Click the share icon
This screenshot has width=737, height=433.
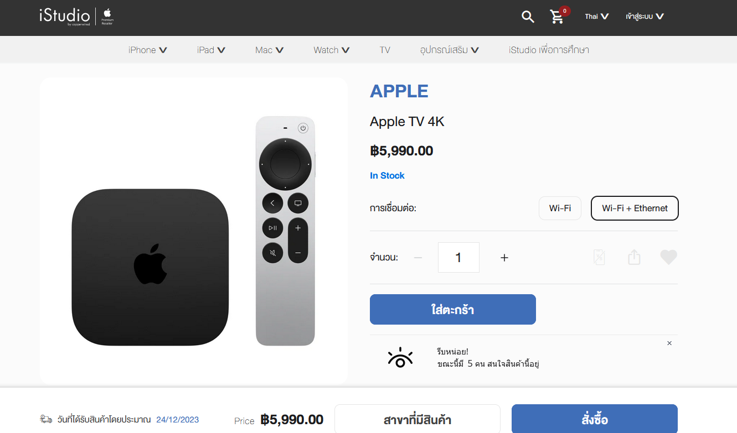[634, 257]
